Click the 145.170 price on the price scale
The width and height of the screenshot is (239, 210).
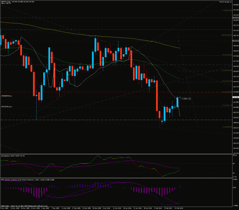click(x=236, y=77)
